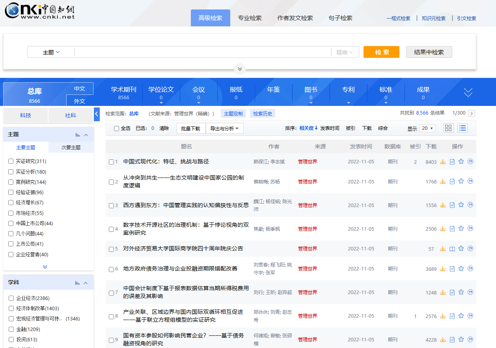Go to next page with right arrow
The height and width of the screenshot is (348, 496).
point(472,113)
